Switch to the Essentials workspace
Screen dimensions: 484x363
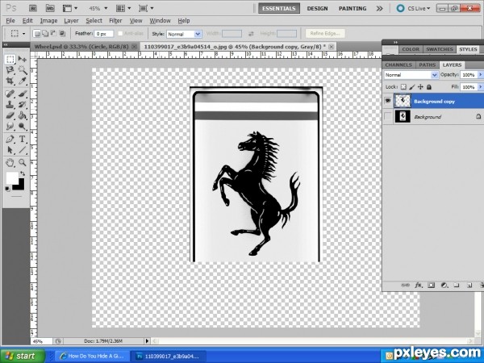pos(279,8)
